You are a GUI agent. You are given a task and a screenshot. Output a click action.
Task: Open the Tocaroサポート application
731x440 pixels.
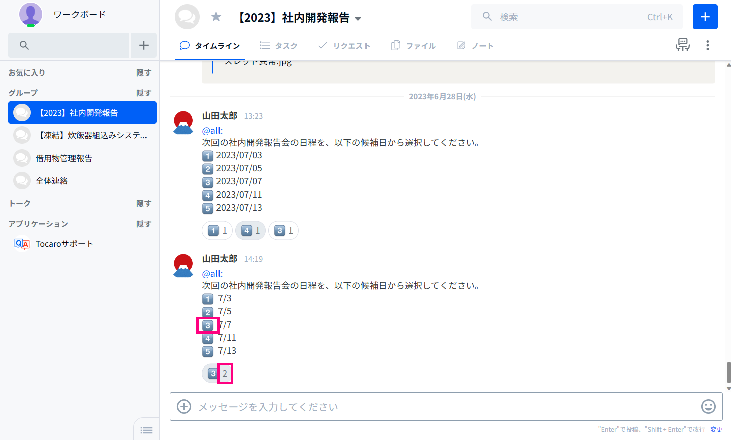(82, 244)
